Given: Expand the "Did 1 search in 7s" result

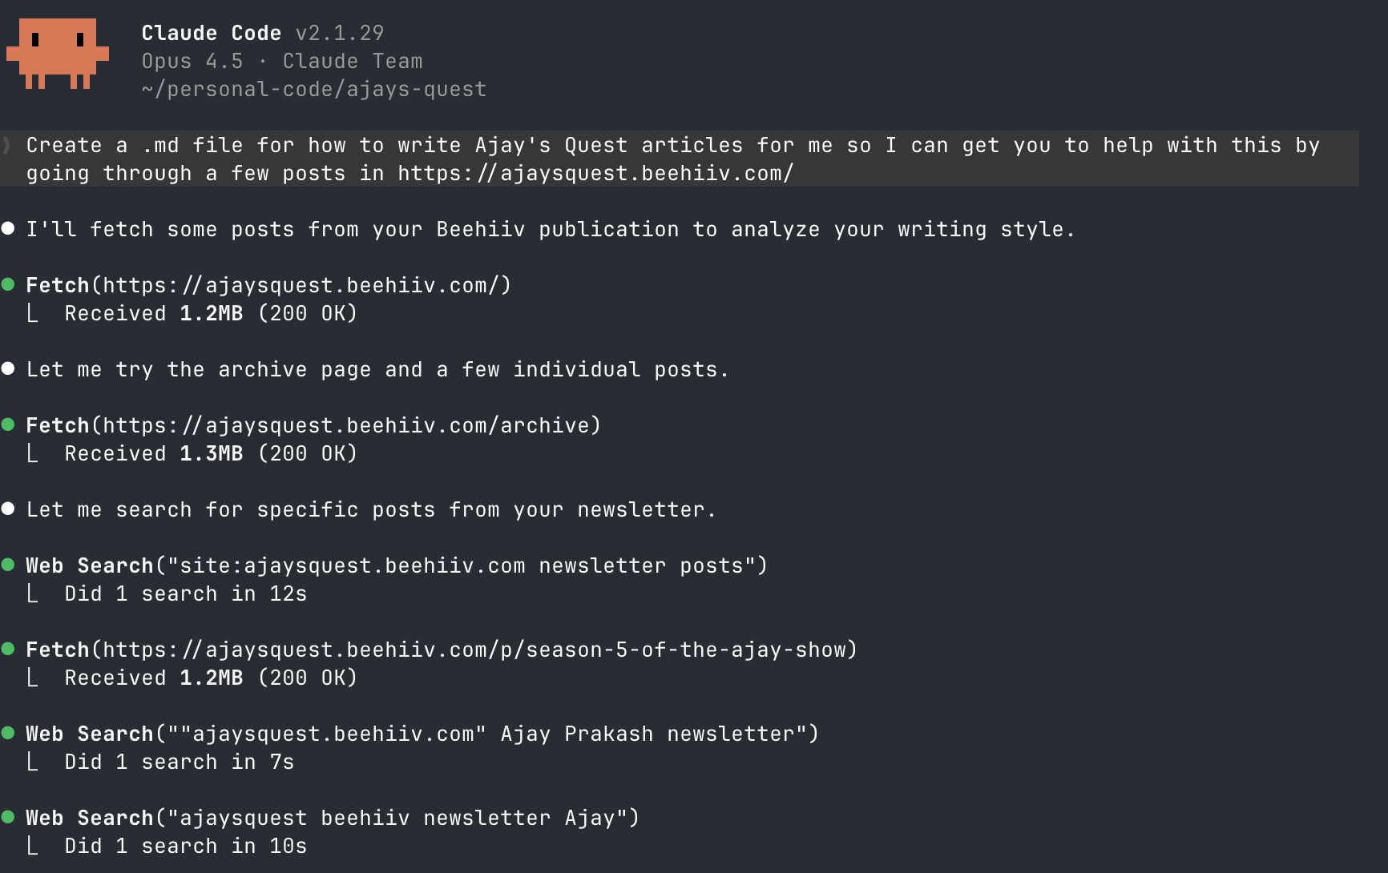Looking at the screenshot, I should [179, 762].
